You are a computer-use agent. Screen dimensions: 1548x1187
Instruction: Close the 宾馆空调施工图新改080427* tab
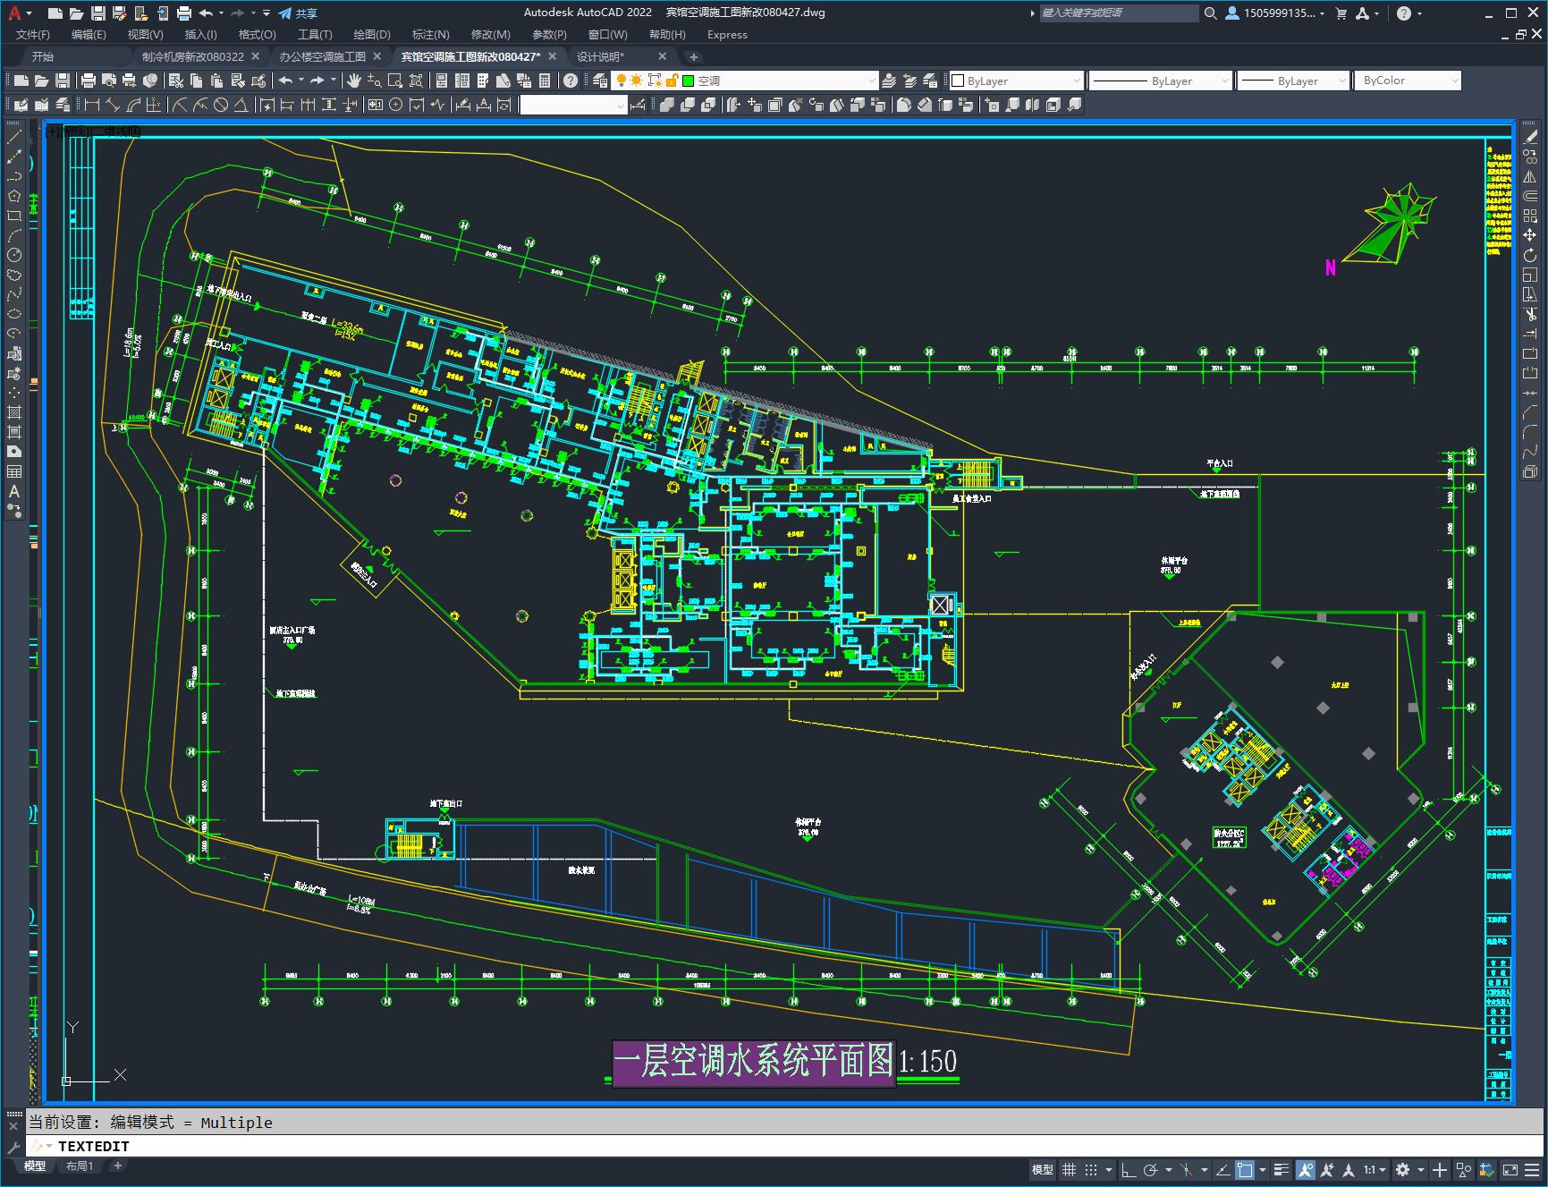click(x=552, y=56)
